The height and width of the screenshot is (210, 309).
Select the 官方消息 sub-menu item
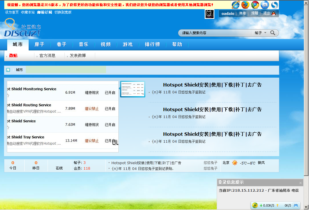[47, 56]
